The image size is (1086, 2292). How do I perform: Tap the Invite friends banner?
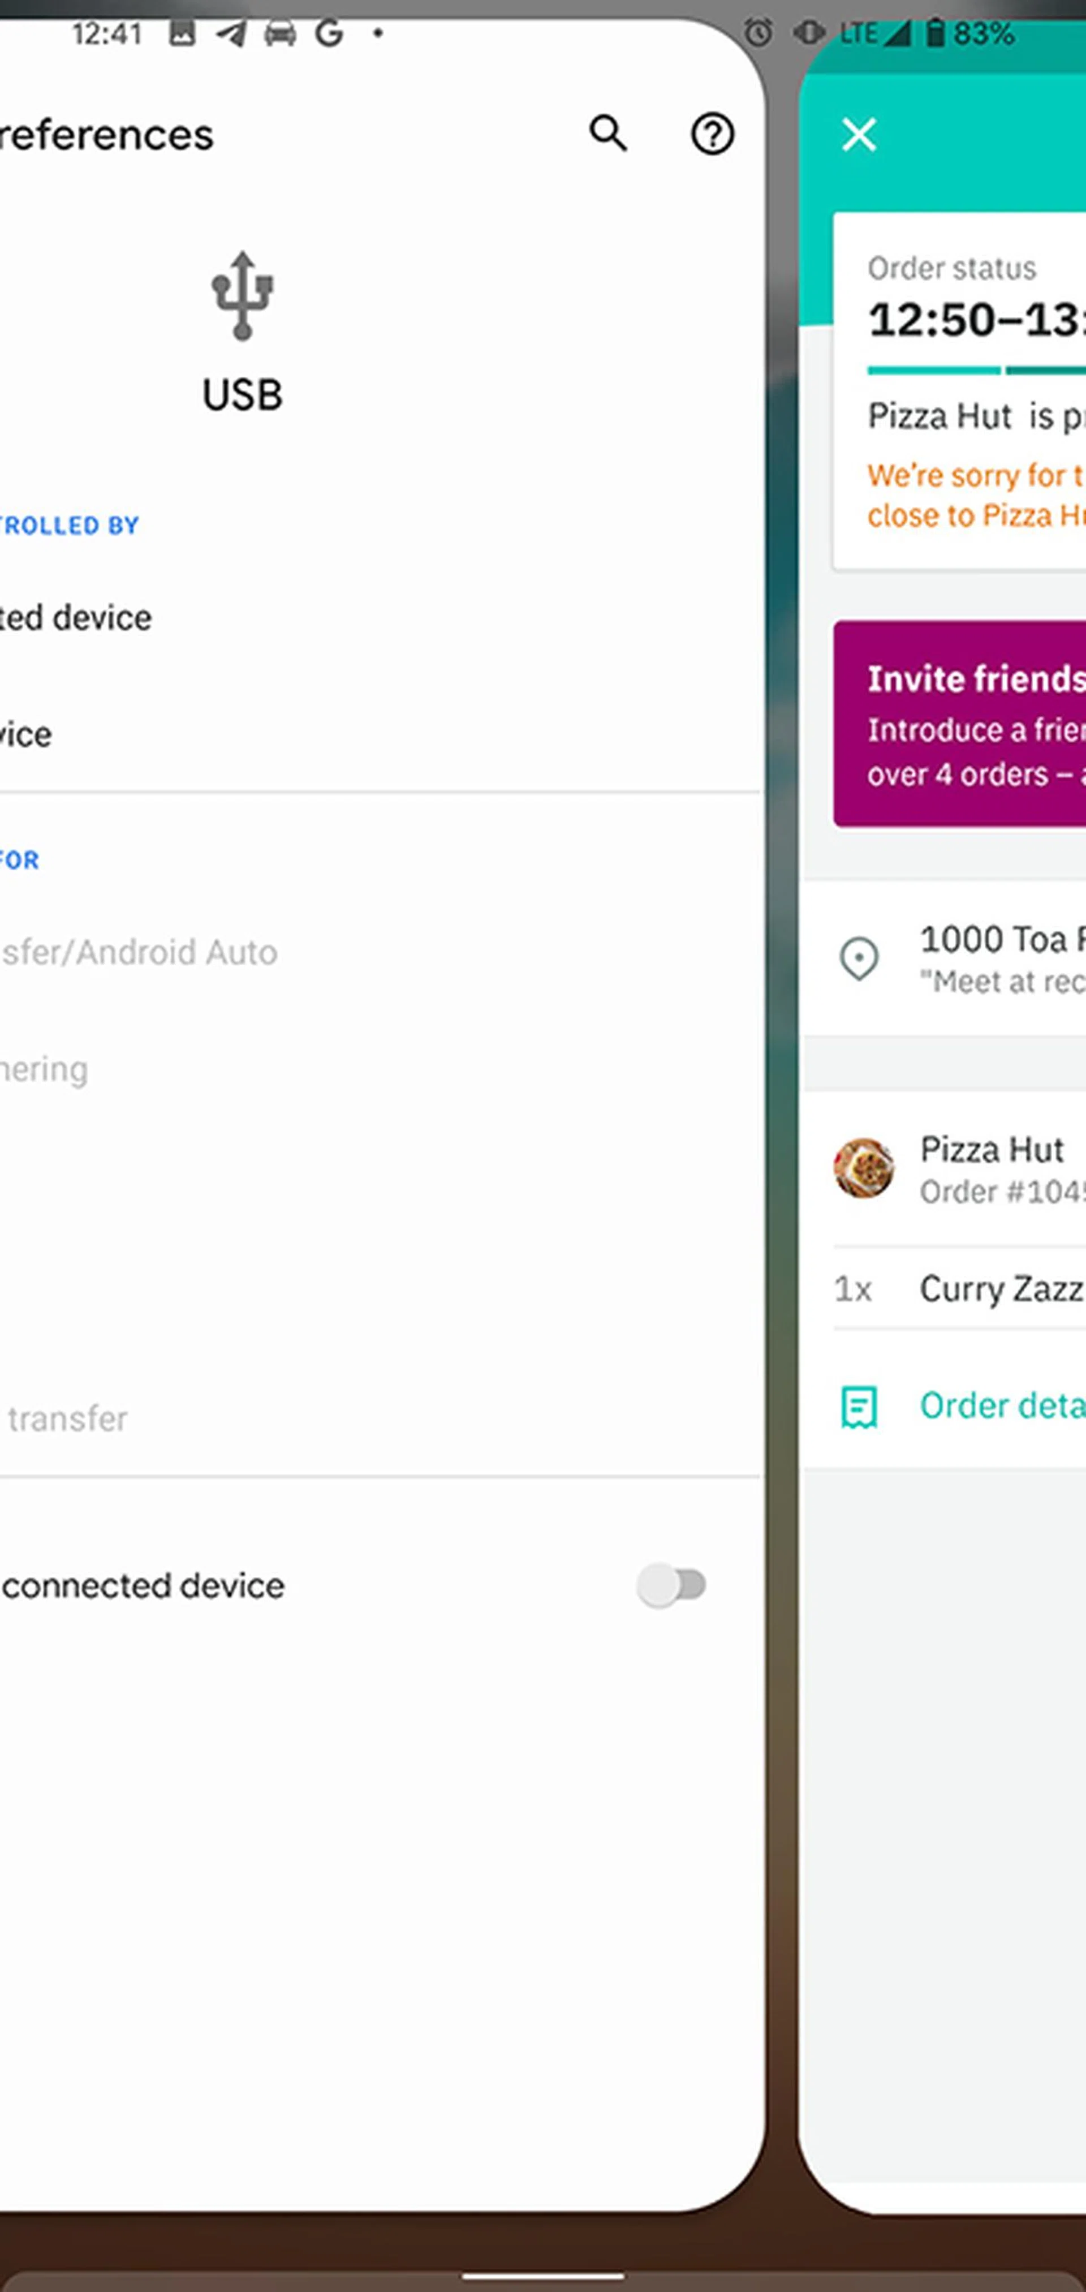click(960, 724)
